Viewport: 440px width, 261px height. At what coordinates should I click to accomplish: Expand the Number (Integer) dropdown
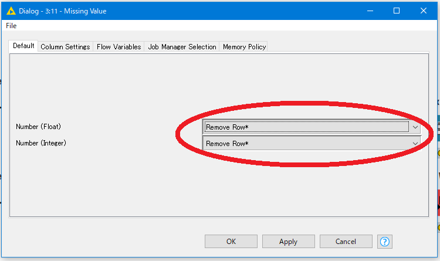(x=312, y=143)
